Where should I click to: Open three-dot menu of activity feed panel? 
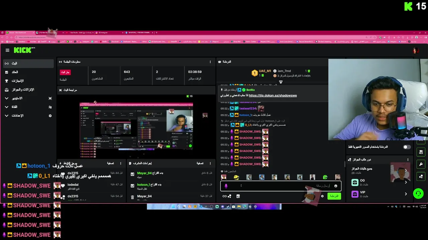pos(121,163)
